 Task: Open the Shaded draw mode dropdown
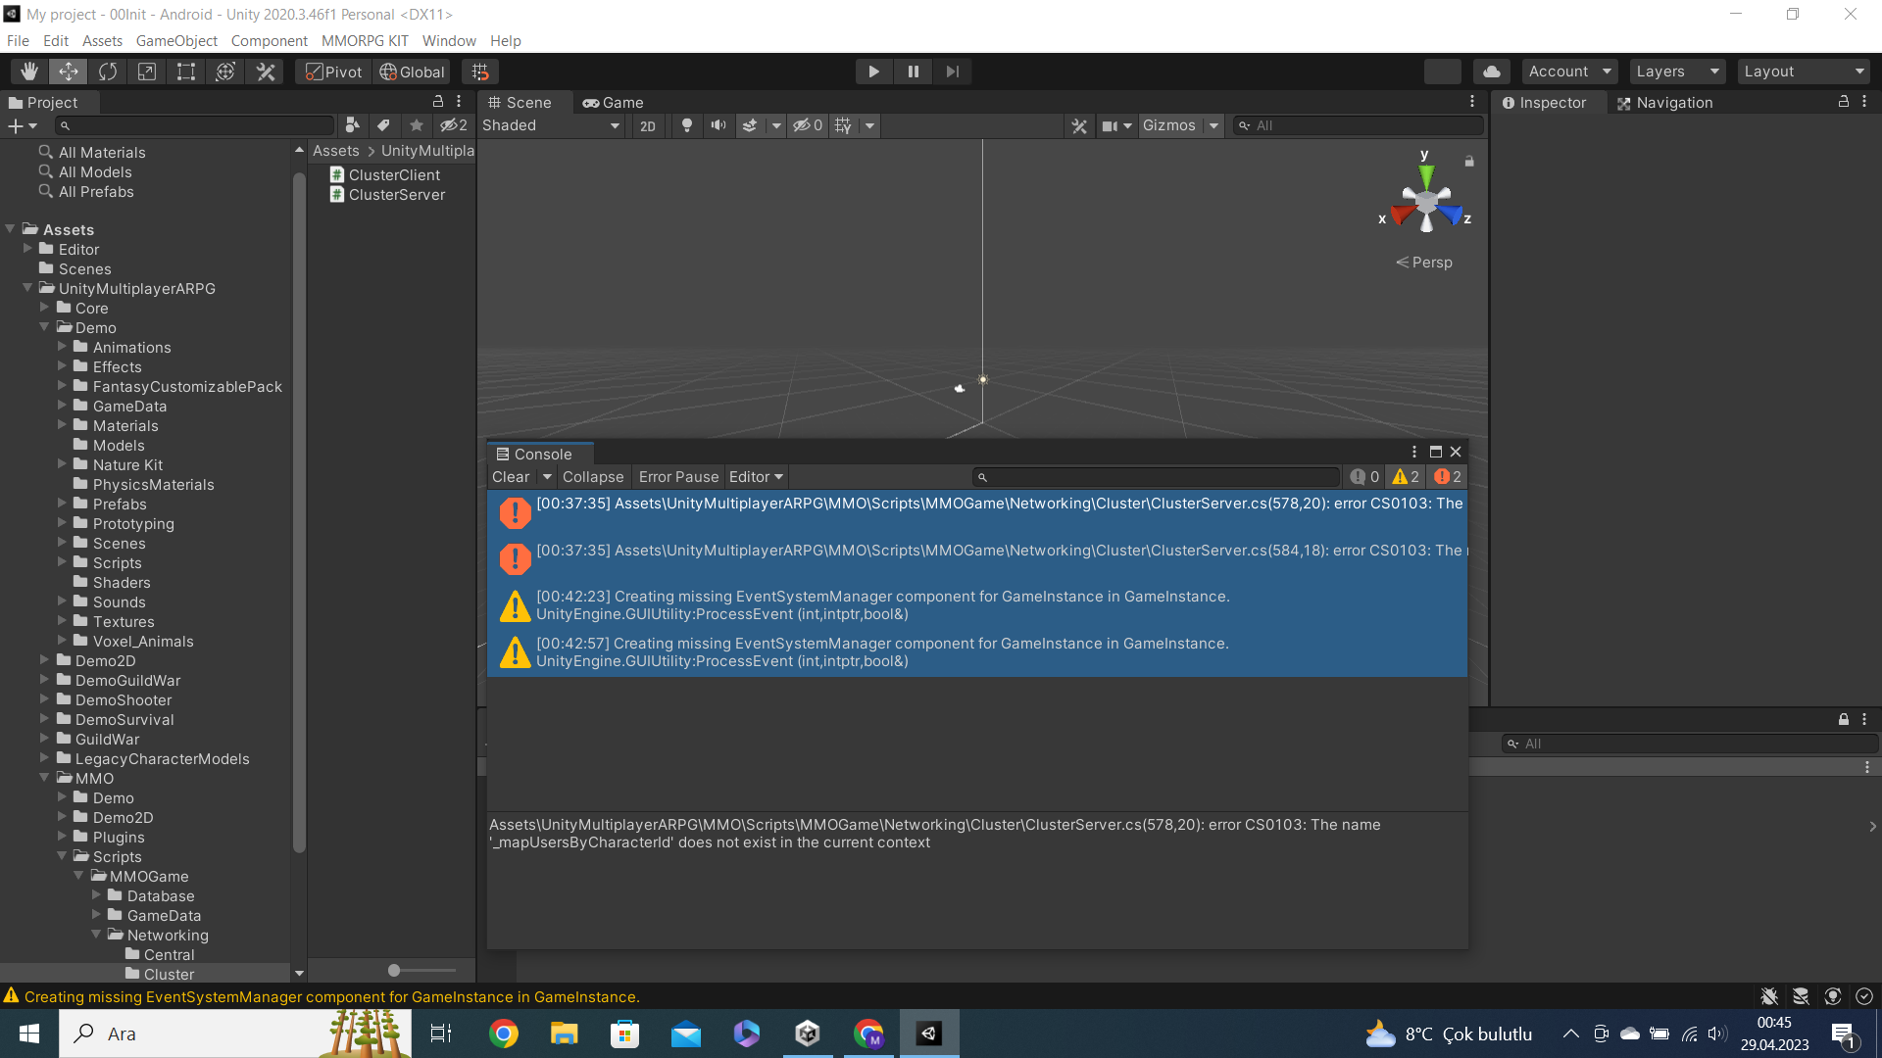(x=551, y=125)
